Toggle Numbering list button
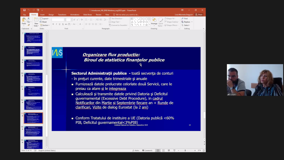Viewport: 284px width, 160px height. tap(92, 20)
